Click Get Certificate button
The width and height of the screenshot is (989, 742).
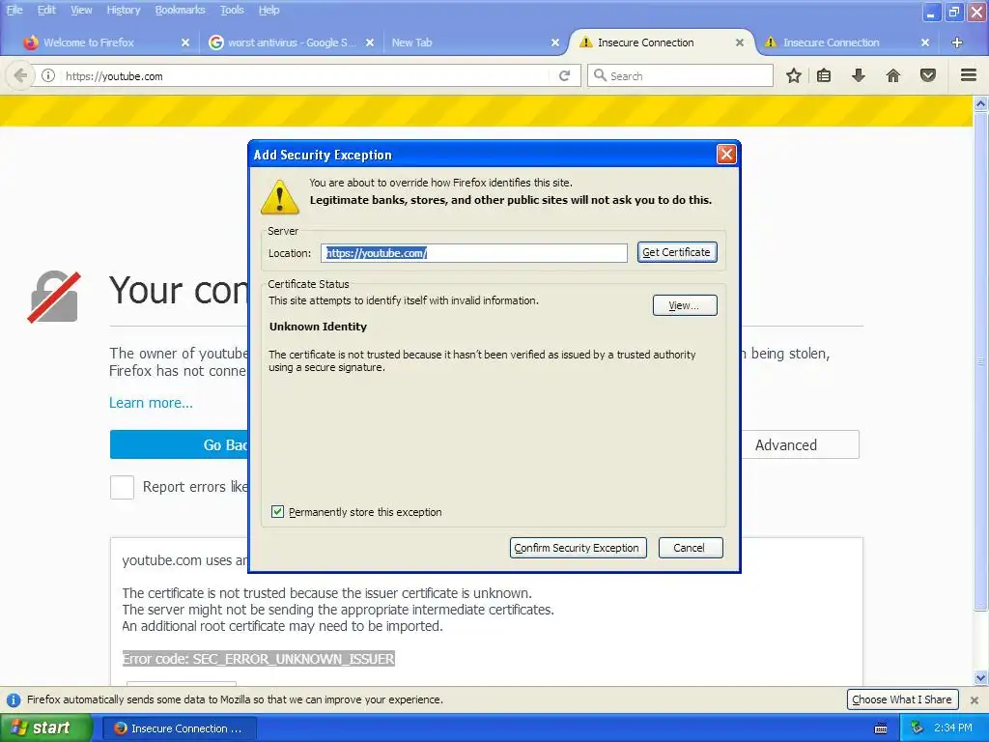(x=677, y=252)
